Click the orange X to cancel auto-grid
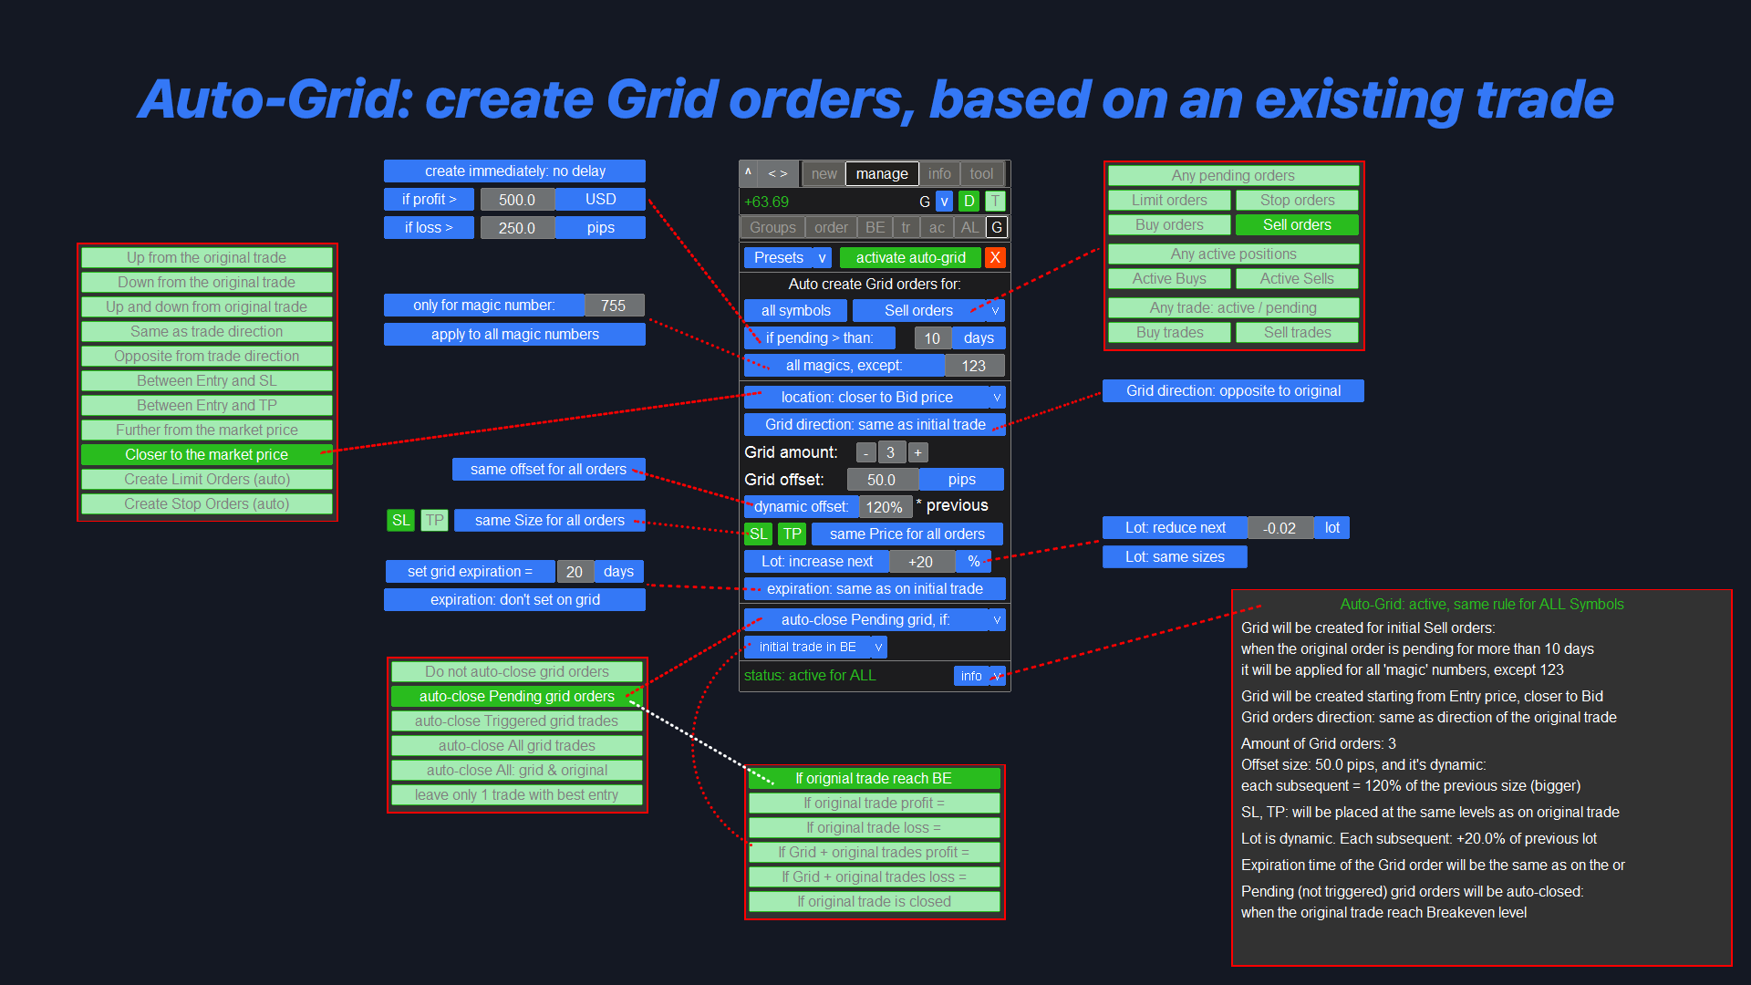 (995, 257)
